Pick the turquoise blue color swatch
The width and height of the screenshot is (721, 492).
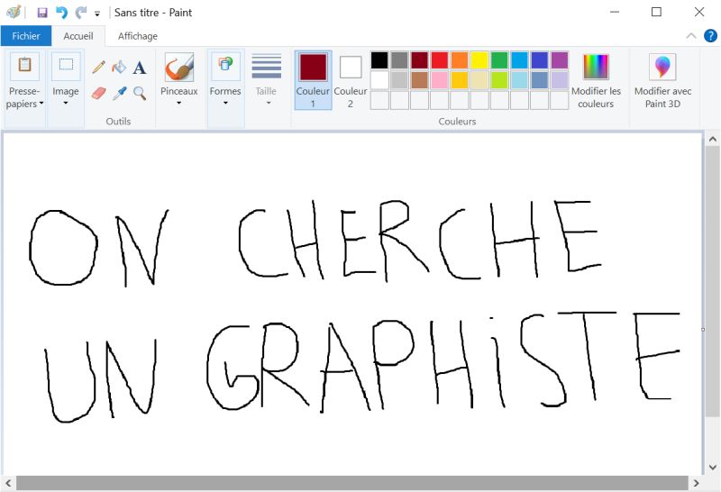(x=520, y=60)
